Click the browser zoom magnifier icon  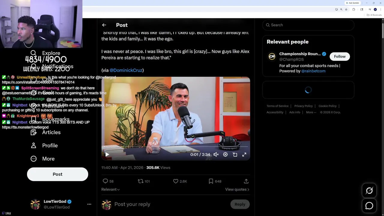[x=341, y=10]
